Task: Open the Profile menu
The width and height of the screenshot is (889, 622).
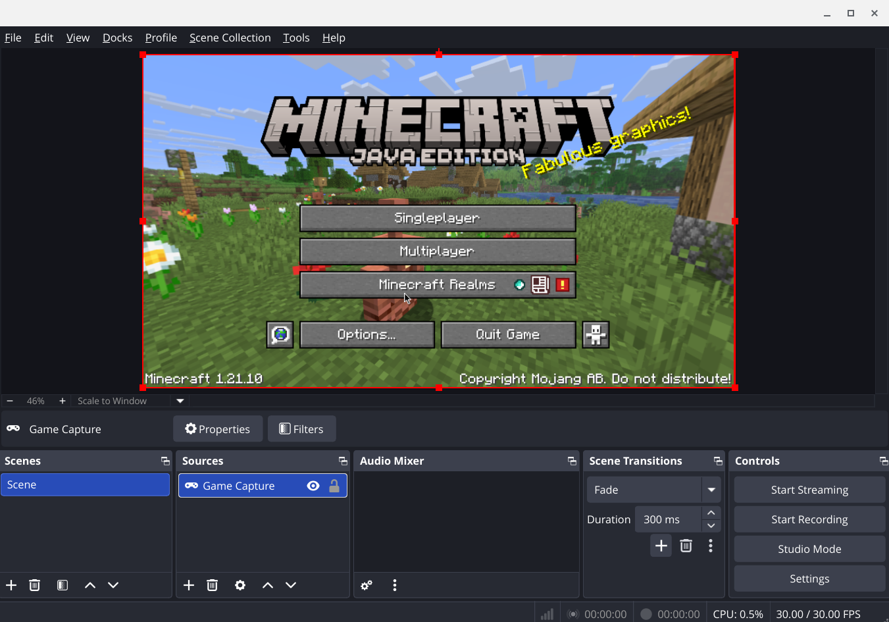Action: pos(161,38)
